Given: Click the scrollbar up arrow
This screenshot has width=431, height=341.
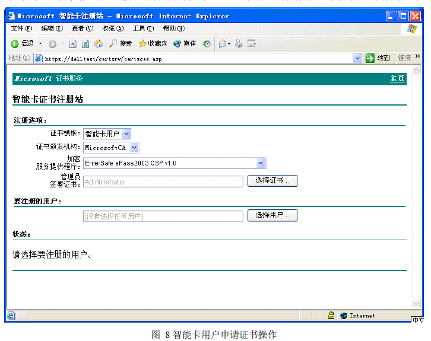Looking at the screenshot, I should [416, 70].
